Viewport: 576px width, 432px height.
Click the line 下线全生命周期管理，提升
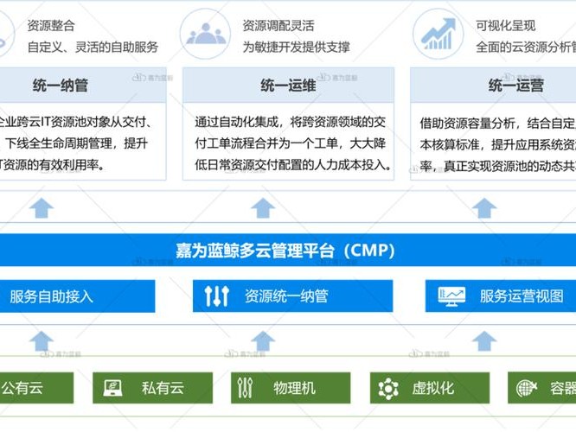76,143
